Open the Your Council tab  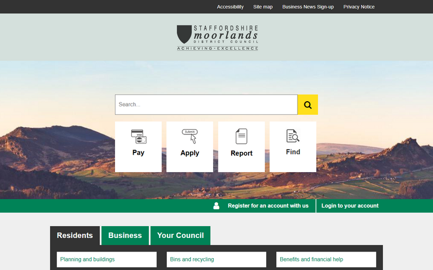coord(180,236)
